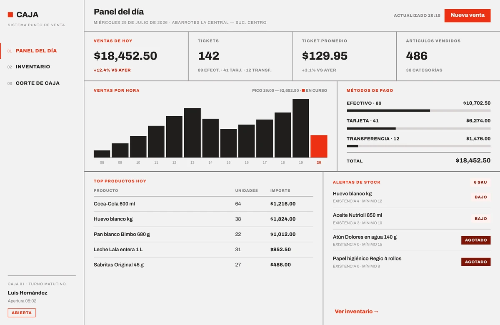The width and height of the screenshot is (500, 325).
Task: Start a new sale with Nueva venta
Action: 467,15
